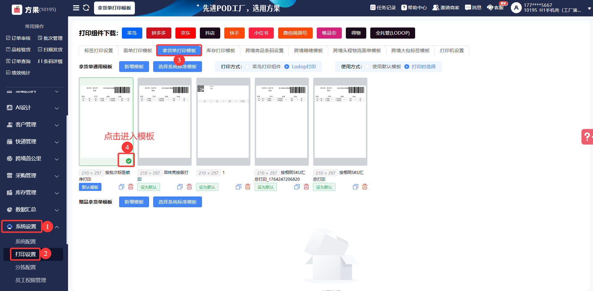Click 邀请商家 in the header
593x291 pixels.
tap(446, 8)
